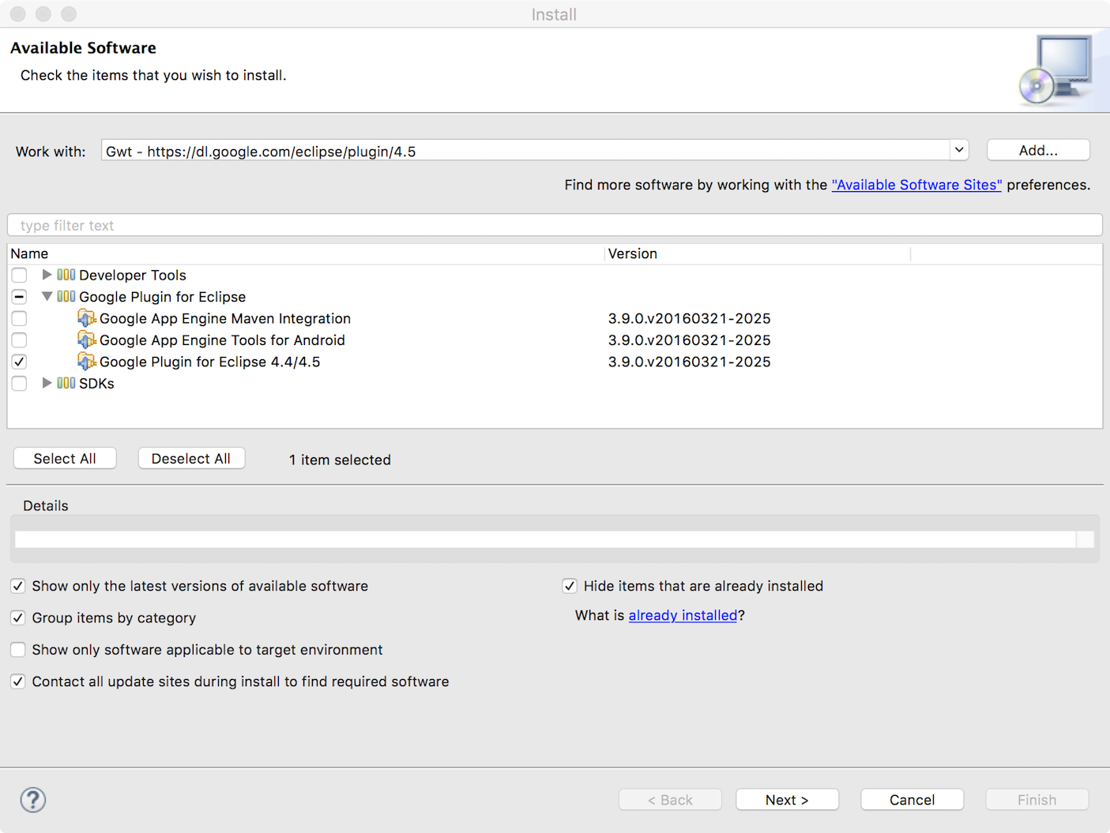Click the Developer Tools category icon
Viewport: 1110px width, 833px height.
pos(66,275)
